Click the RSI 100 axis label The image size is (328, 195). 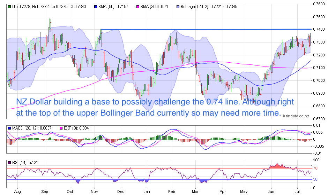pyautogui.click(x=316, y=160)
